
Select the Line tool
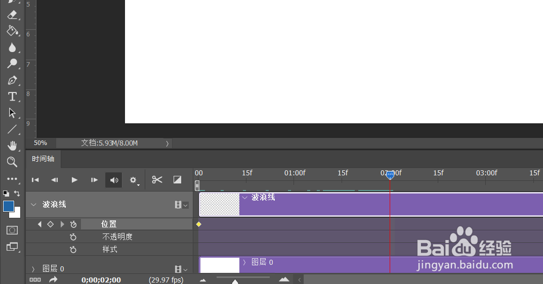point(12,129)
